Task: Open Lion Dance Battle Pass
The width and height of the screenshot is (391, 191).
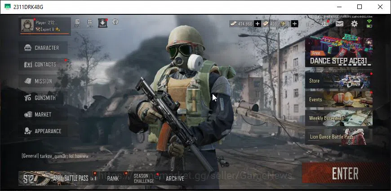Action: (x=338, y=137)
